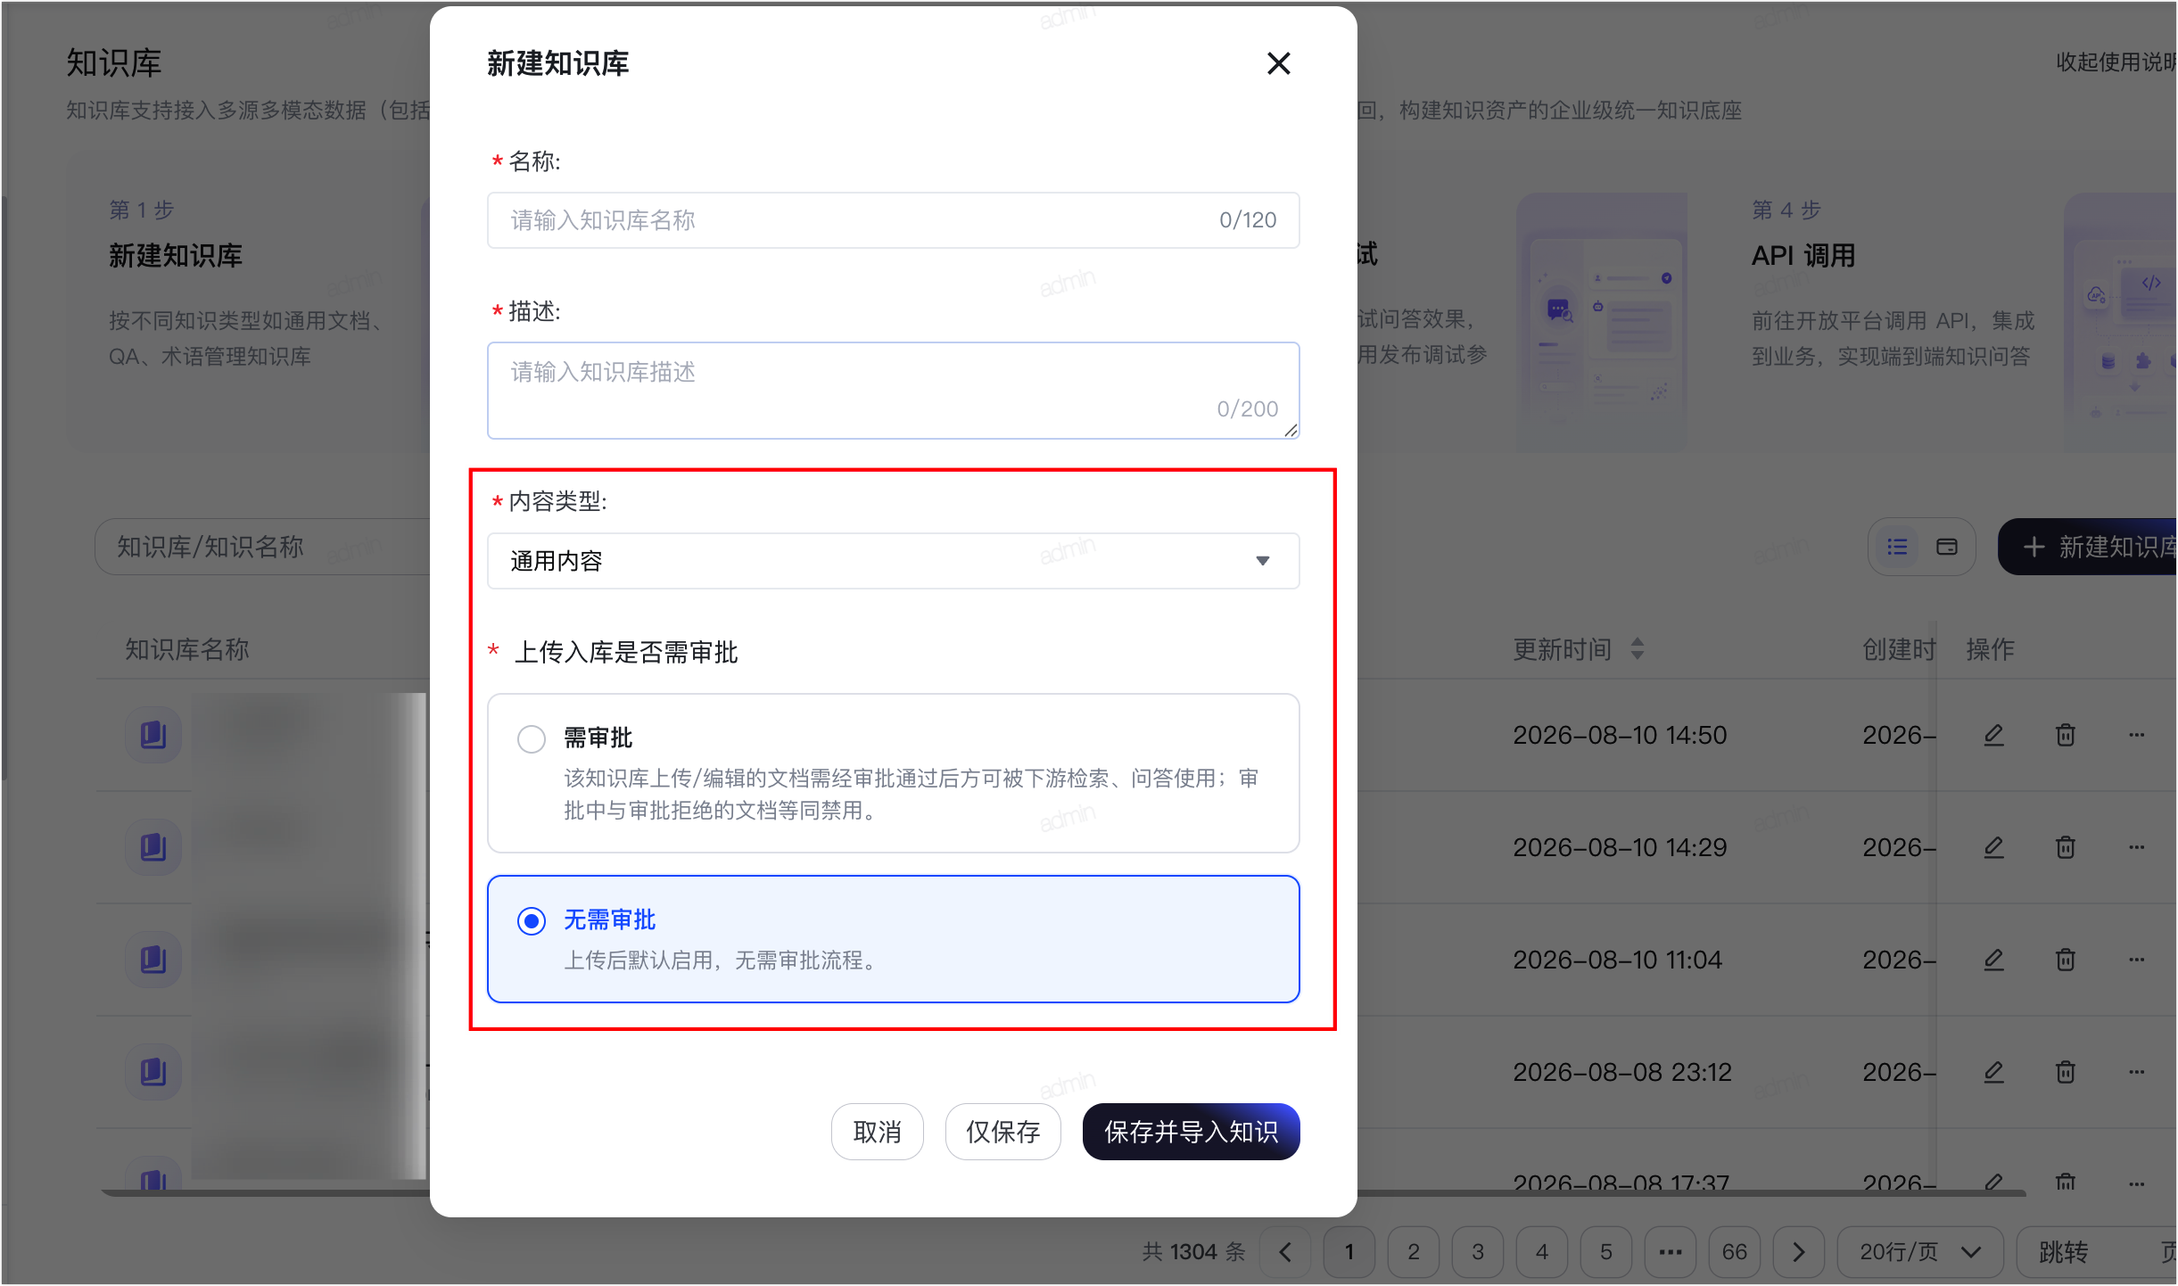Screen dimensions: 2178x1286
Task: Go to page 4
Action: pyautogui.click(x=1542, y=1252)
